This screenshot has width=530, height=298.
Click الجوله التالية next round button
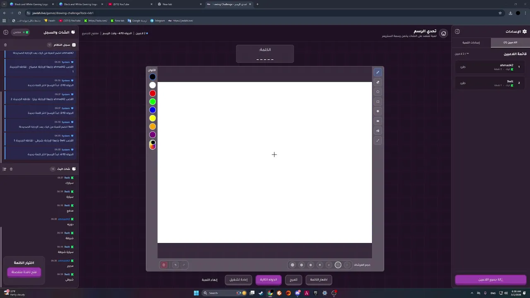point(268,280)
